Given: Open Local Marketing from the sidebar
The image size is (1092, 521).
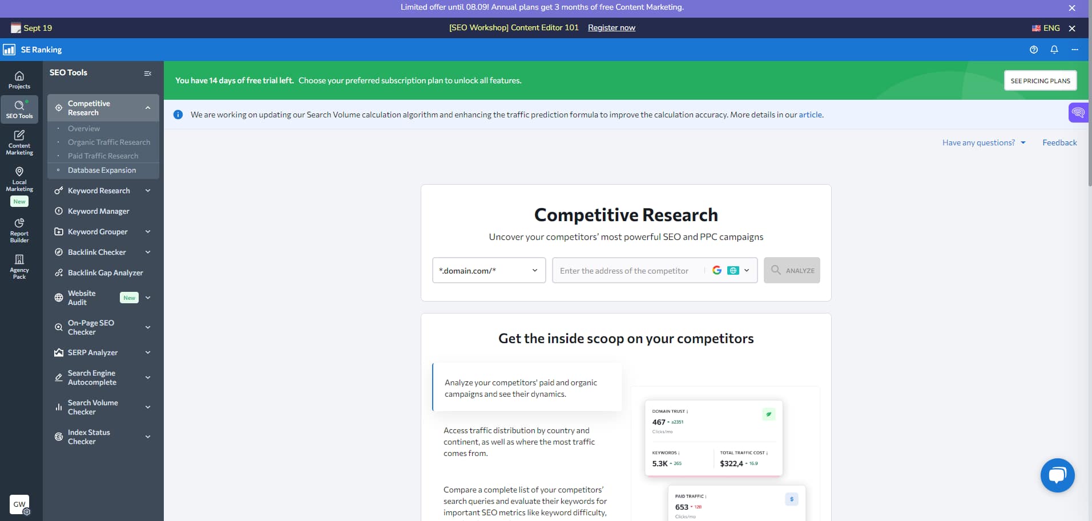Looking at the screenshot, I should point(19,178).
